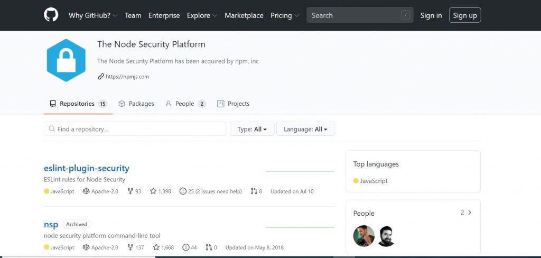541x258 pixels.
Task: Open the People tab
Action: 185,104
